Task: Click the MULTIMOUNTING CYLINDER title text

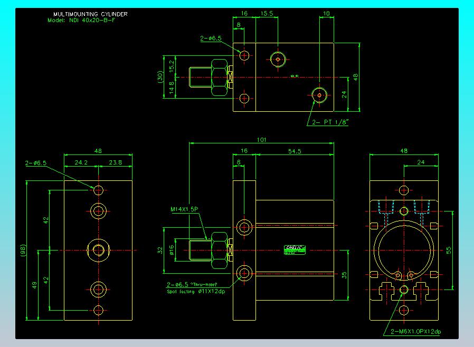Action: 90,14
